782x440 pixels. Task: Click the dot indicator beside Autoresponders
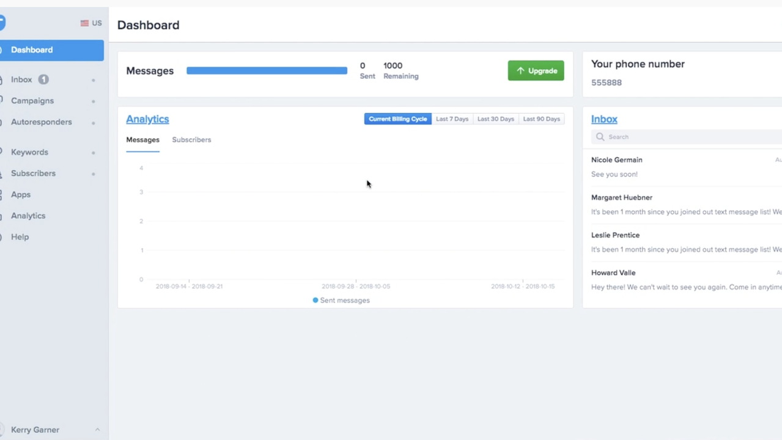pos(93,123)
